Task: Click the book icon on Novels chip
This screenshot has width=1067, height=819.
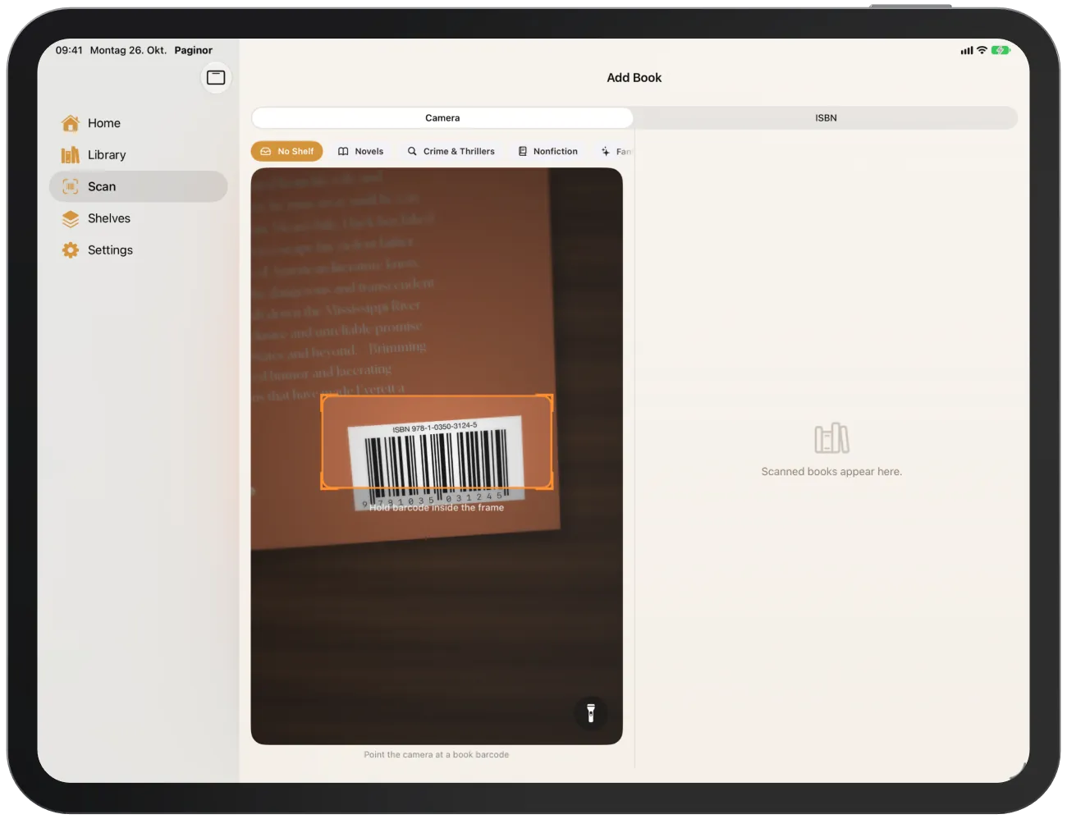Action: pos(343,152)
